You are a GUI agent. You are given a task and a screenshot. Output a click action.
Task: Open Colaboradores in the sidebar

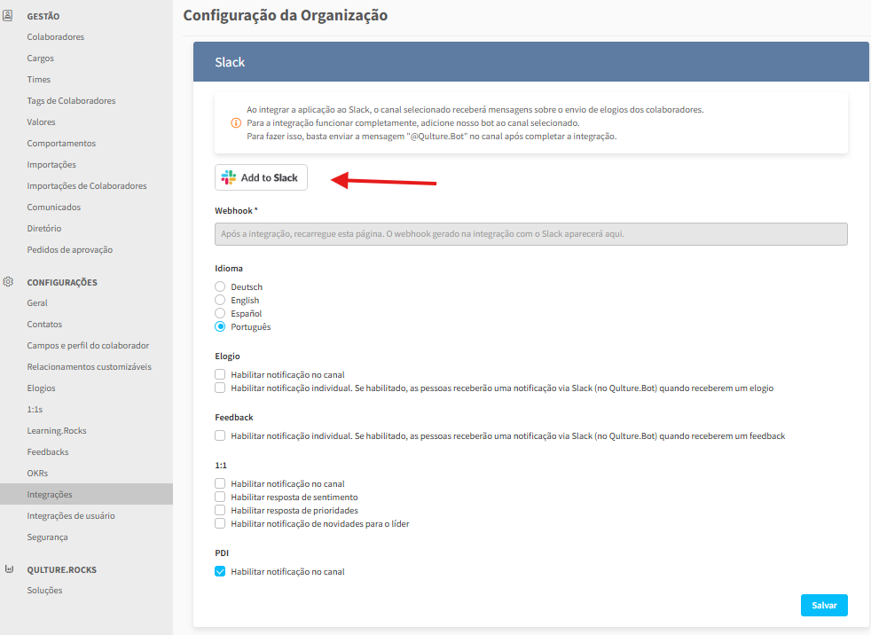tap(56, 36)
